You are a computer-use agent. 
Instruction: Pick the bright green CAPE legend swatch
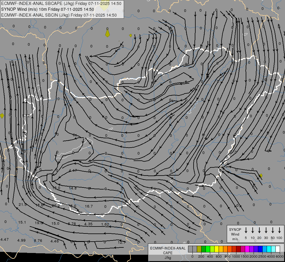(208, 249)
